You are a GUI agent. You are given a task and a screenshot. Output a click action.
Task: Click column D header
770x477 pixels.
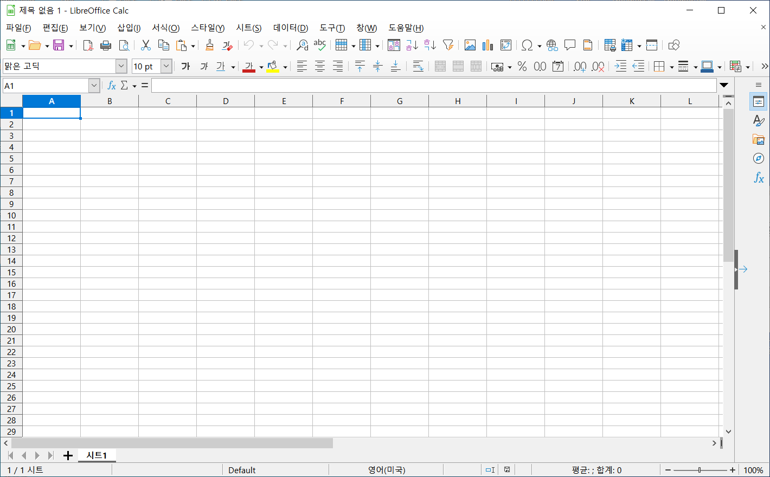coord(226,101)
